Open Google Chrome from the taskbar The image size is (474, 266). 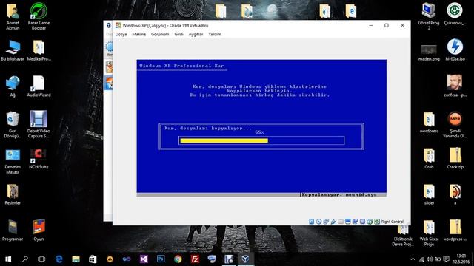pyautogui.click(x=178, y=259)
